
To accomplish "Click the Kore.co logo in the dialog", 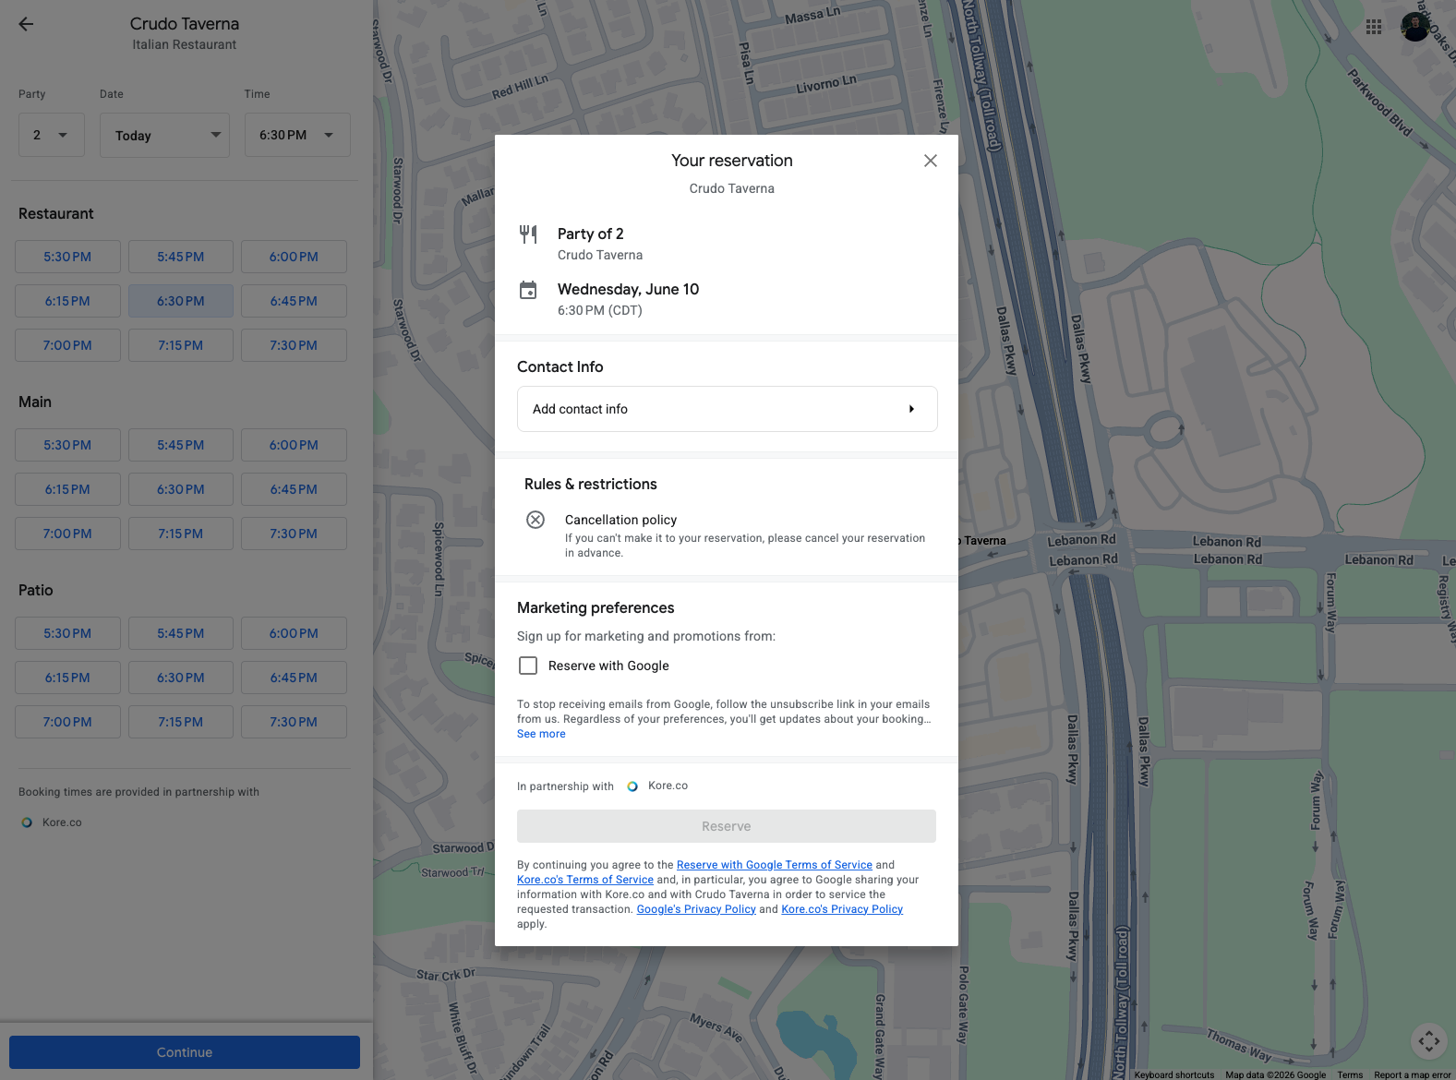I will coord(632,786).
